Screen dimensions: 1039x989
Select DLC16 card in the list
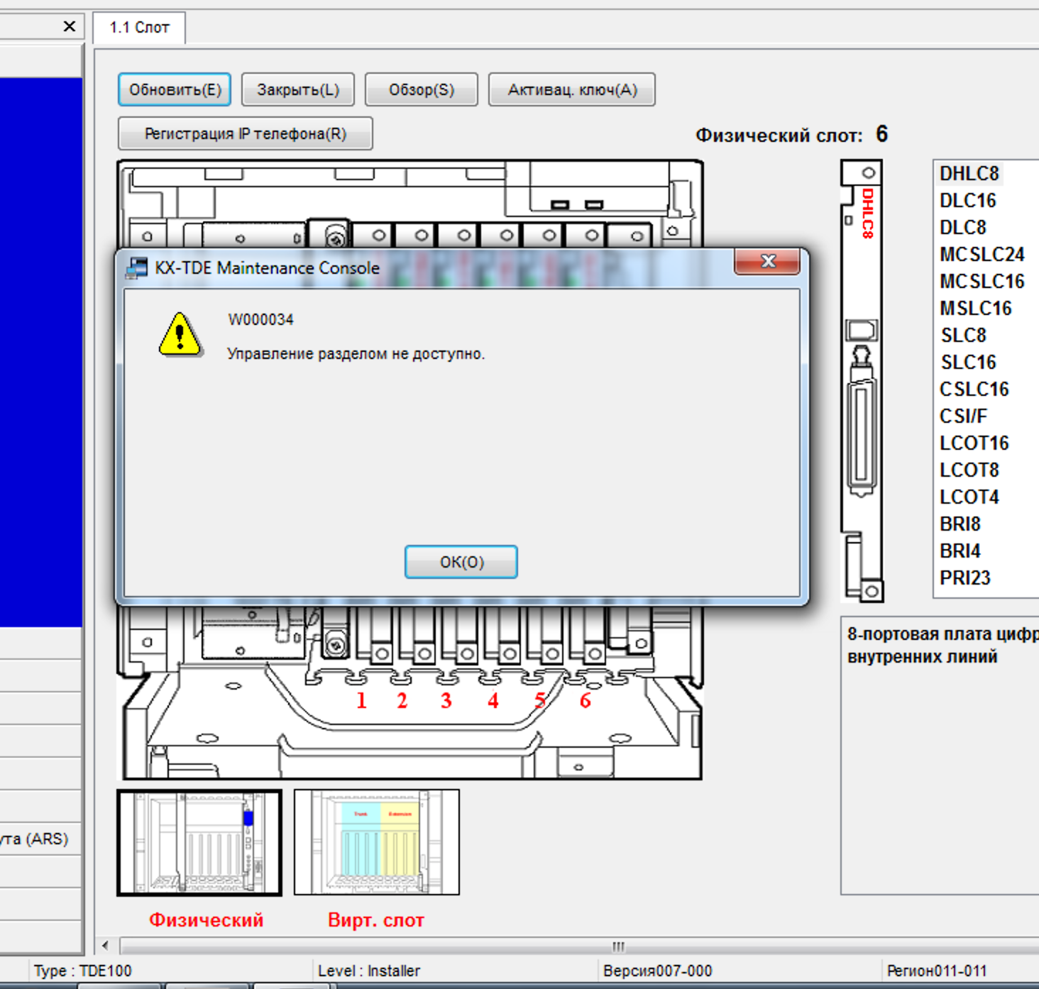pos(967,201)
